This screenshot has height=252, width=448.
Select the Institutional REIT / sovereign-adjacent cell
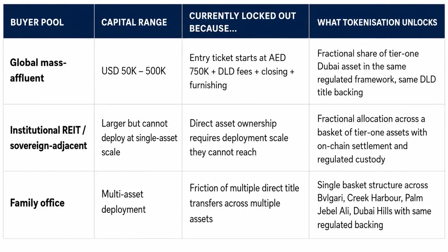click(49, 138)
